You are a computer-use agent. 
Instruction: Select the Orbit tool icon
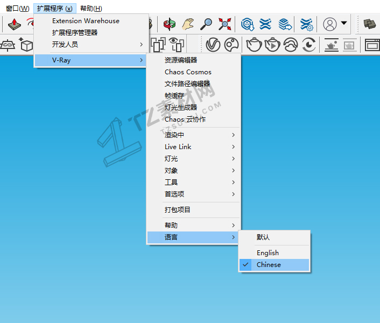[169, 24]
